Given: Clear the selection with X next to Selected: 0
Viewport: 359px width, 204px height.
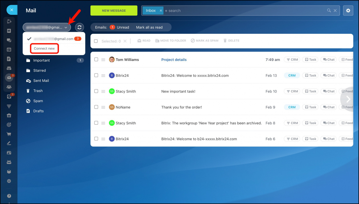Looking at the screenshot, I should pyautogui.click(x=125, y=41).
